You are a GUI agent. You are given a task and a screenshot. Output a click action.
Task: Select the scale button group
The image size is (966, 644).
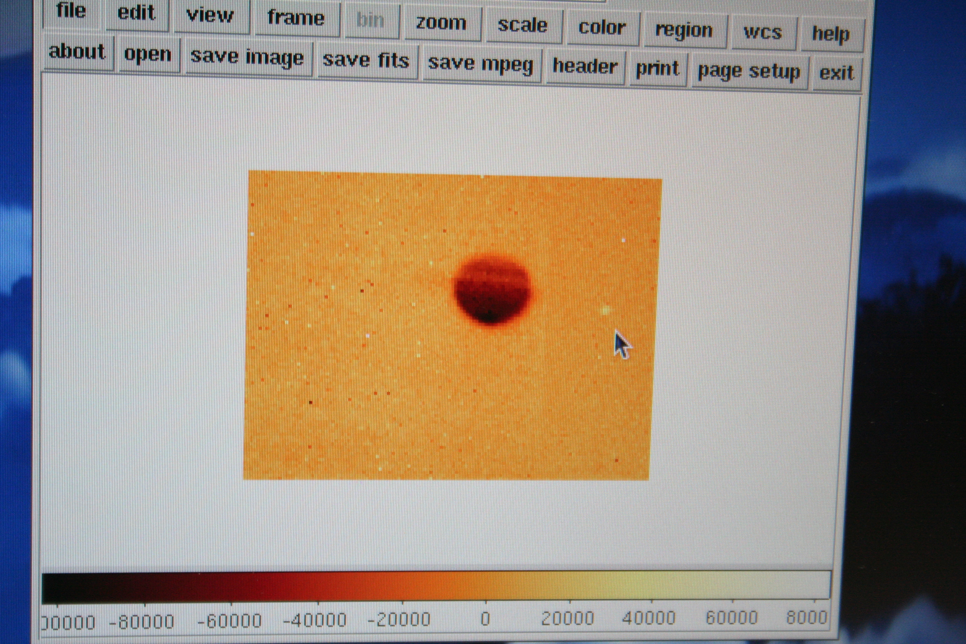[523, 25]
